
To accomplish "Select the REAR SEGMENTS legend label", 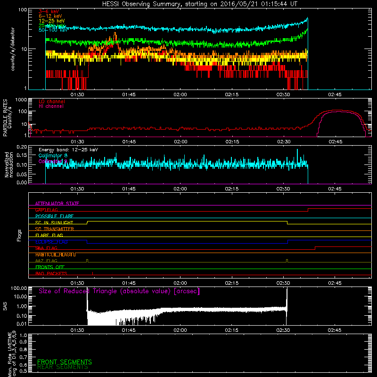I will [x=63, y=367].
